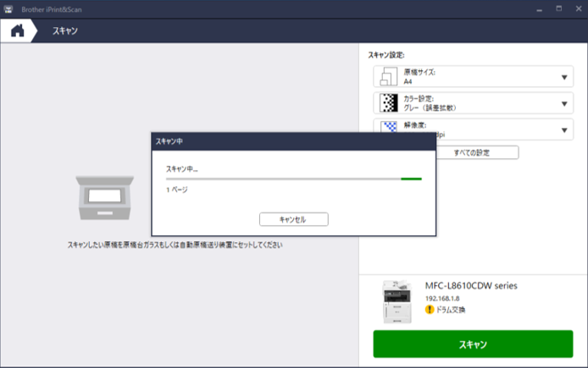Click the 原稿サイズ page size icon
Screen dimensions: 588x368
pyautogui.click(x=388, y=78)
